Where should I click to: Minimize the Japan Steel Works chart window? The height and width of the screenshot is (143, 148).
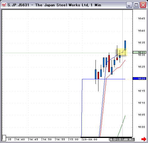click(x=129, y=5)
